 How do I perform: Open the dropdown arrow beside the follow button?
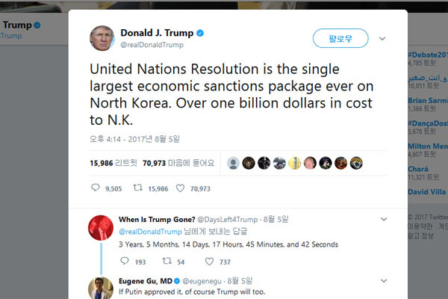pos(382,39)
